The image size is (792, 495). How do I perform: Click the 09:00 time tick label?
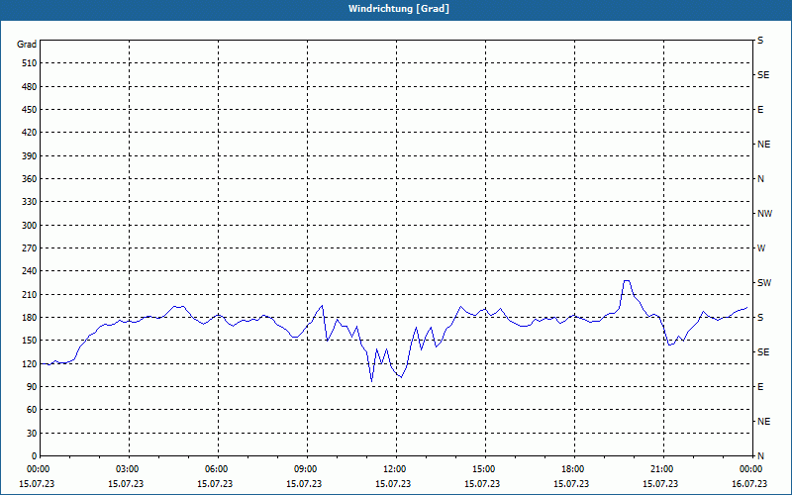(307, 469)
